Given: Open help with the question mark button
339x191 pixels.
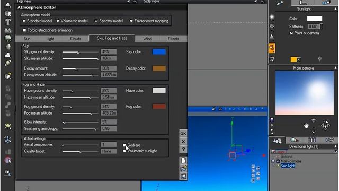Looking at the screenshot, I should tap(183, 149).
